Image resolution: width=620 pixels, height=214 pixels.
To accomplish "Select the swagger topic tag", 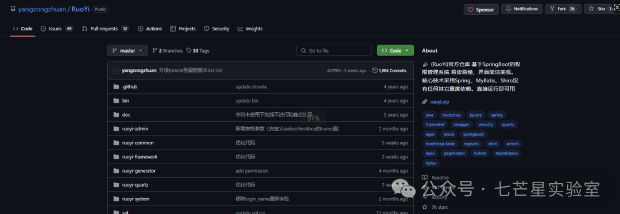I will 461,125.
